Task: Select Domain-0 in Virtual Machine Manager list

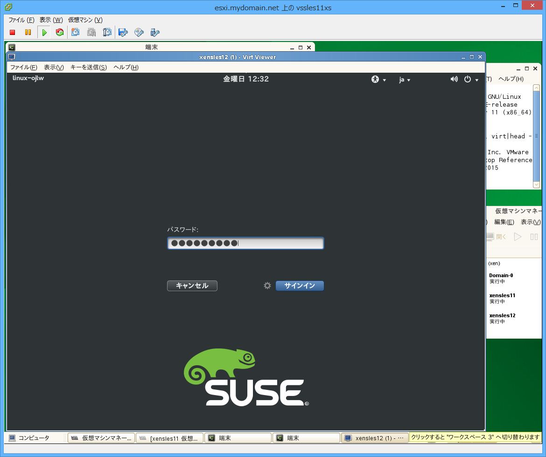Action: [x=514, y=278]
